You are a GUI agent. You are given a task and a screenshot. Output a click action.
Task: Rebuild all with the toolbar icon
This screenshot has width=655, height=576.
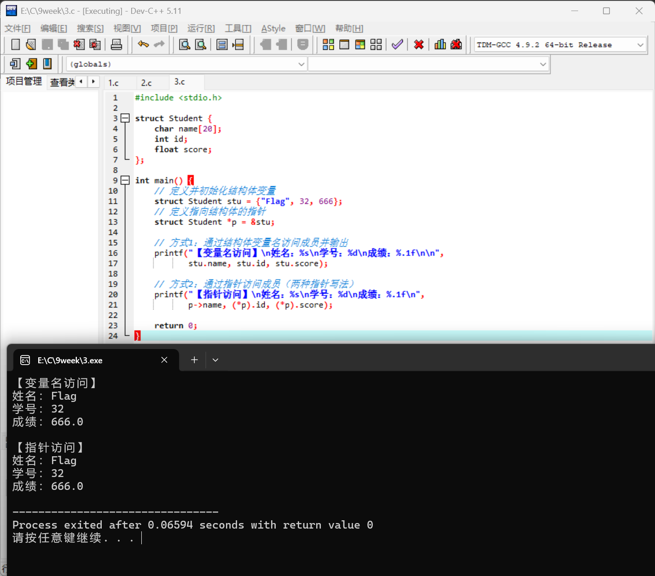point(376,45)
